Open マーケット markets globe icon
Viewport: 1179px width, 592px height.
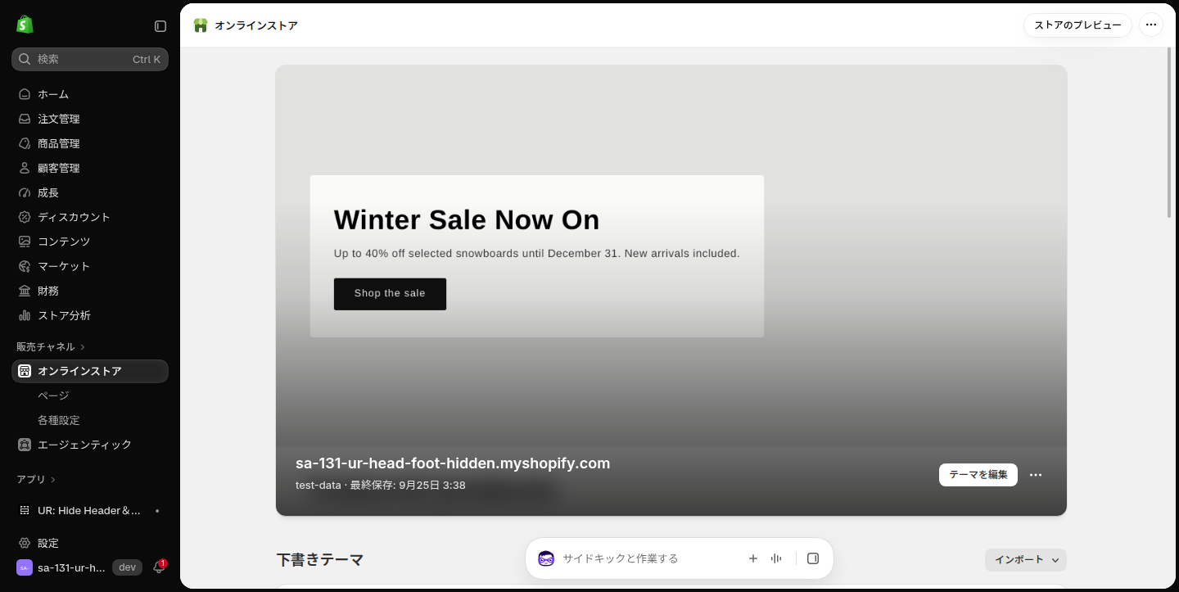25,266
